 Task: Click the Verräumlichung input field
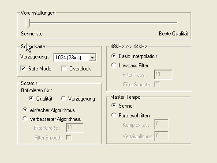(x=161, y=136)
